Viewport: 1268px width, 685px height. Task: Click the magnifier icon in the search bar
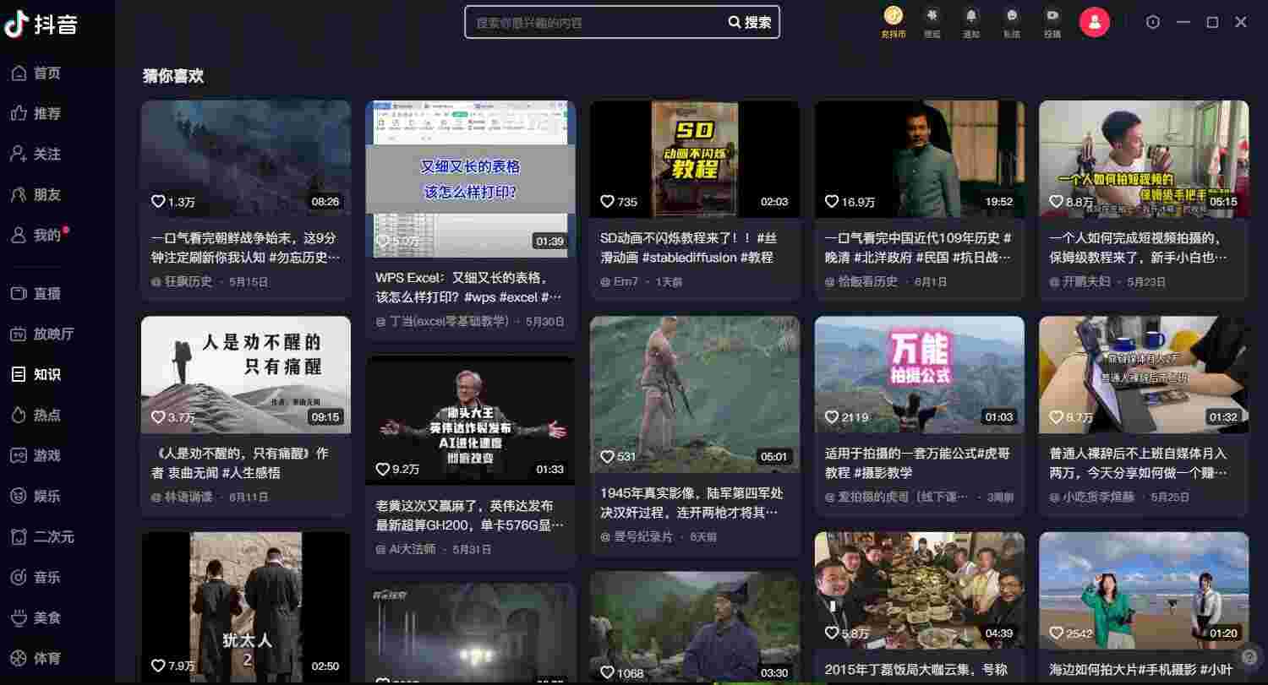(735, 23)
